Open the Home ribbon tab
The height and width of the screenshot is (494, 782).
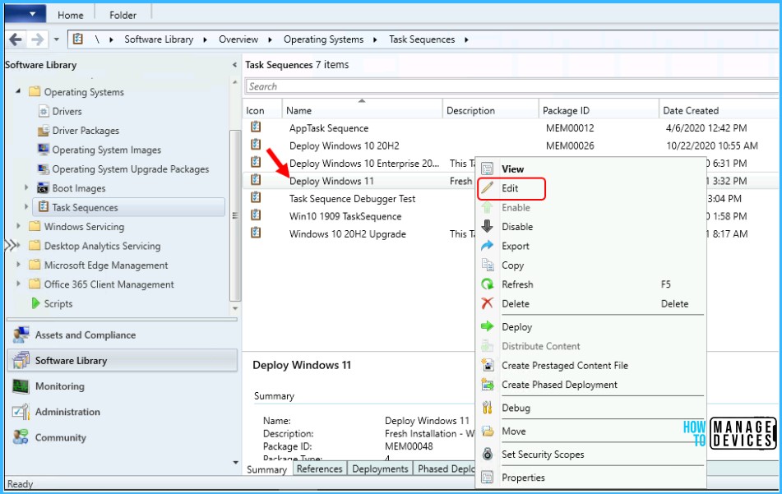71,15
